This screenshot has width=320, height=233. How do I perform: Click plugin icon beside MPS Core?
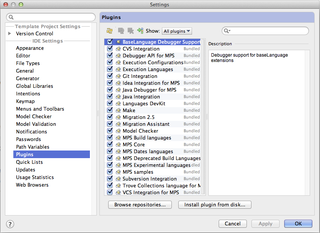coord(118,144)
